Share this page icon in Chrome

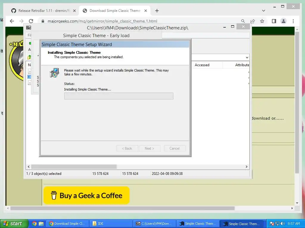pos(253,21)
